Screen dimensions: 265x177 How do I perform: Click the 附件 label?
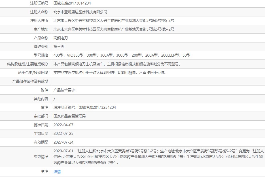coord(44,90)
